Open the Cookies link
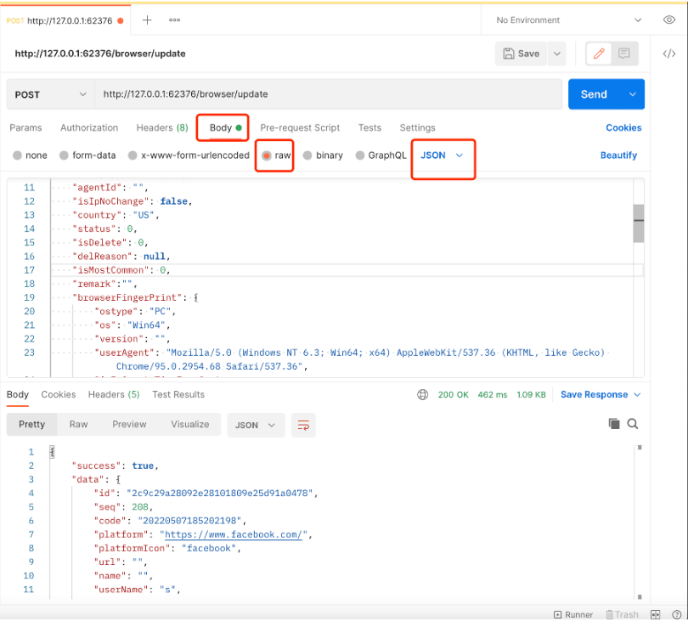The height and width of the screenshot is (621, 688). tap(623, 127)
